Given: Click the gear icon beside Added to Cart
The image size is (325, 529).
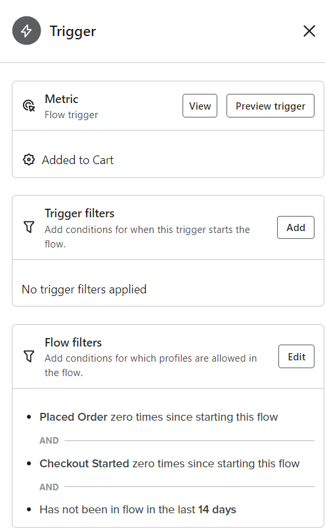Looking at the screenshot, I should coord(29,159).
